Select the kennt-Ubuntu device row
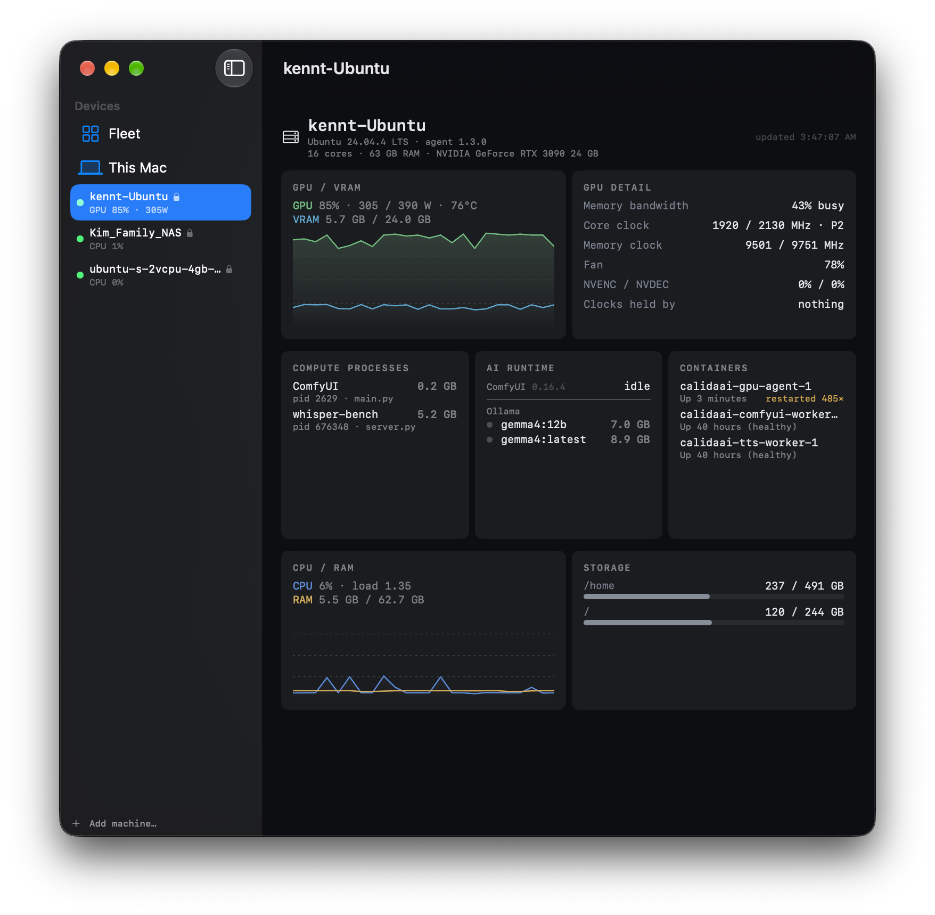Viewport: 935px width, 915px height. 161,202
